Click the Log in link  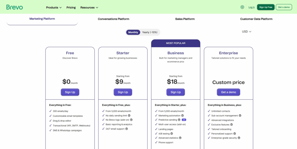click(x=251, y=7)
